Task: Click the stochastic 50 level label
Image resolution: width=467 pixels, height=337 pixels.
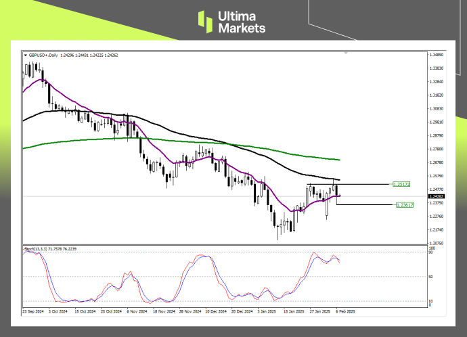Action: tap(431, 277)
